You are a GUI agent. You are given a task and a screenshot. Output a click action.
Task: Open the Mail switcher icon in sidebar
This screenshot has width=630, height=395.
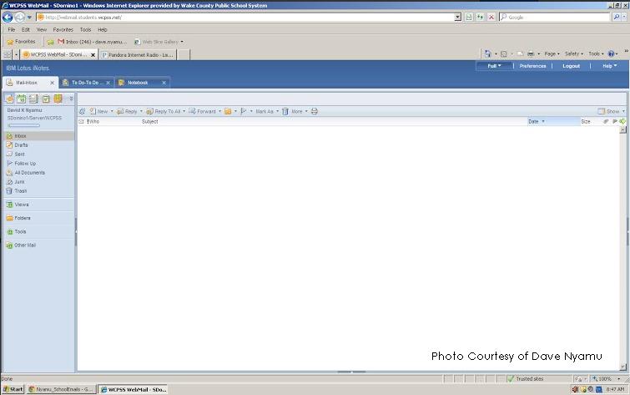10,99
